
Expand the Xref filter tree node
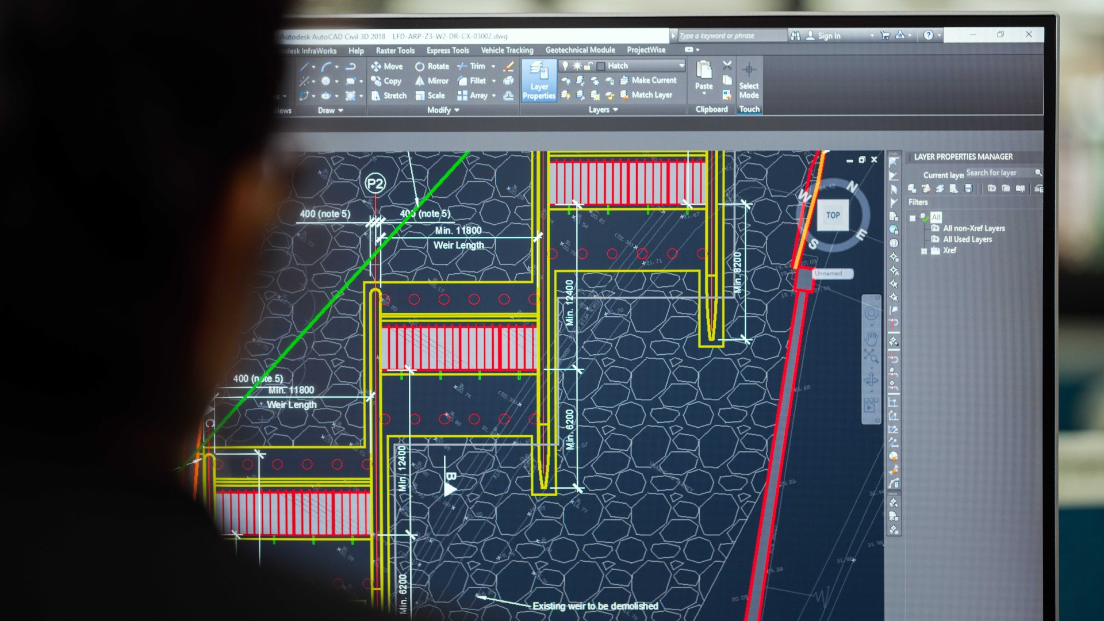924,251
